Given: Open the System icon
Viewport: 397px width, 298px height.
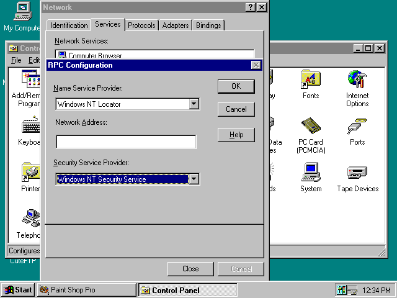Looking at the screenshot, I should coord(311,173).
